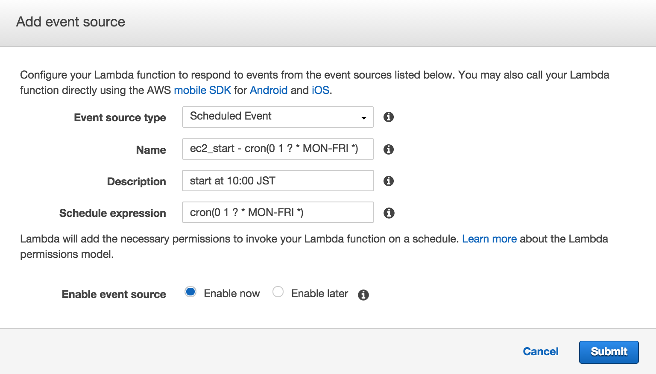Click the caret arrow on Scheduled Event dropdown
The image size is (656, 374).
(364, 118)
